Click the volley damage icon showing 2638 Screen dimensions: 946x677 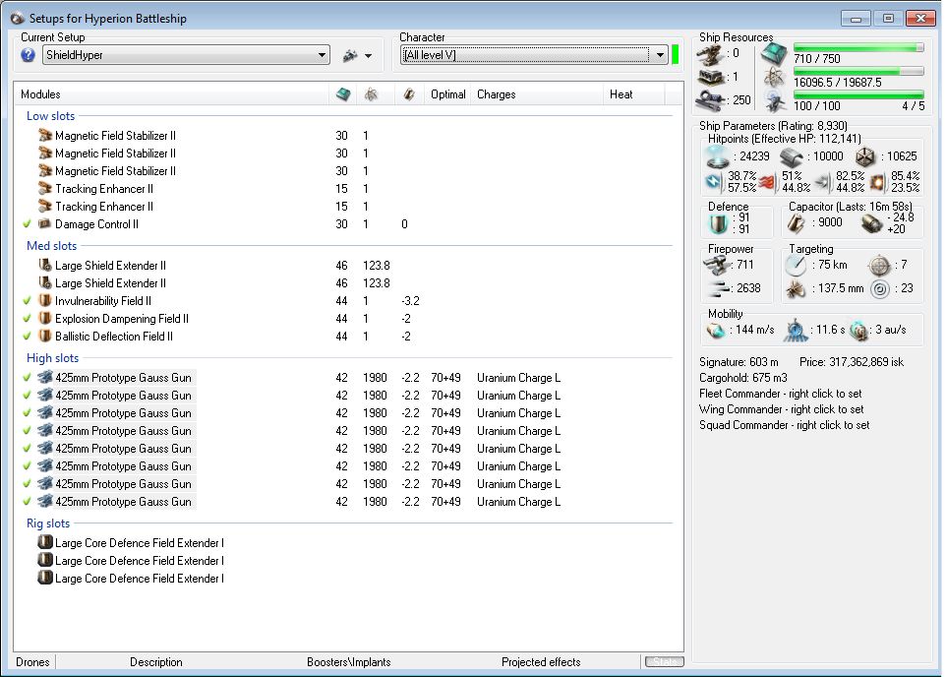click(x=718, y=289)
